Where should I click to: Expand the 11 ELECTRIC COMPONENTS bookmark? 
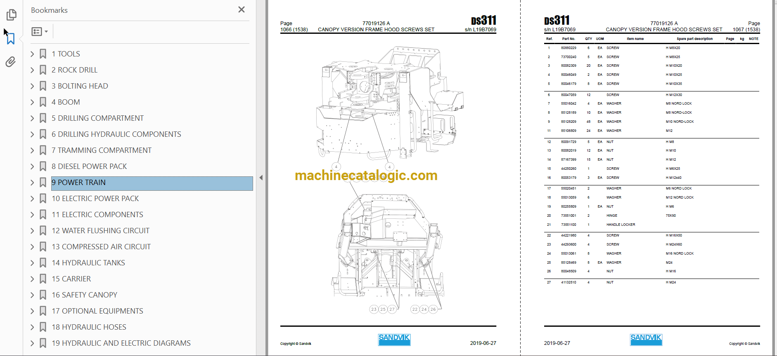[x=32, y=215]
